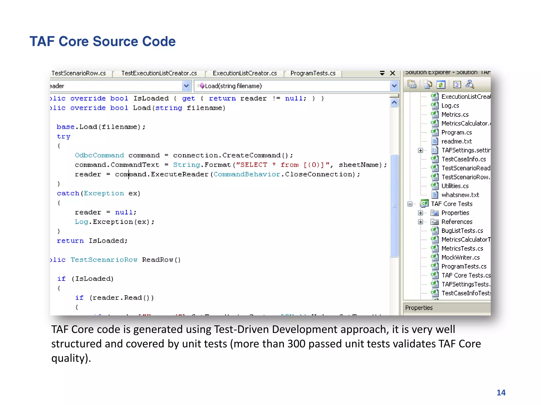
Task: Click 'catch(Exception ex)' in the code
Action: click(x=99, y=193)
